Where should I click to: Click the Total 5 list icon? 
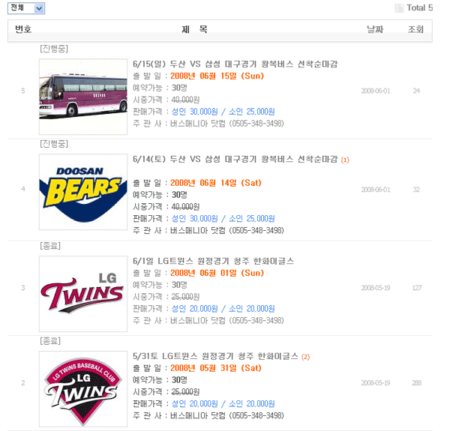pos(399,8)
